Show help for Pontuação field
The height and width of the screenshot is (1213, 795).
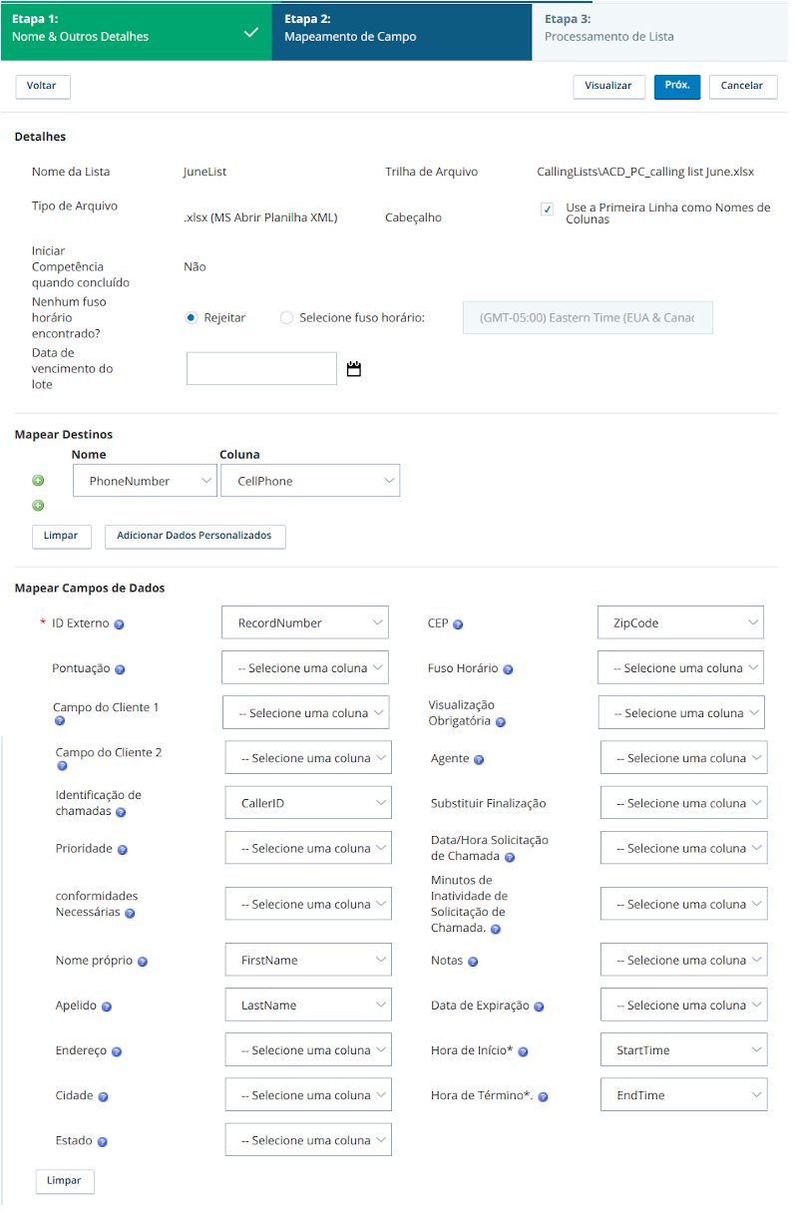[120, 669]
